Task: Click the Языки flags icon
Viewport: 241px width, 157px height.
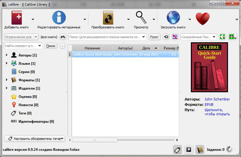Action: pyautogui.click(x=14, y=63)
